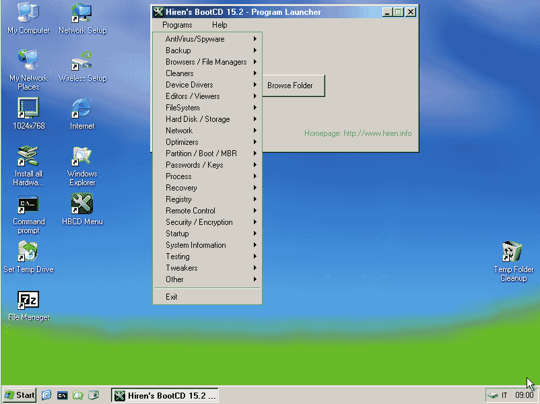Screen dimensions: 540x404
Task: Expand the Tweakers submenu
Action: point(207,267)
